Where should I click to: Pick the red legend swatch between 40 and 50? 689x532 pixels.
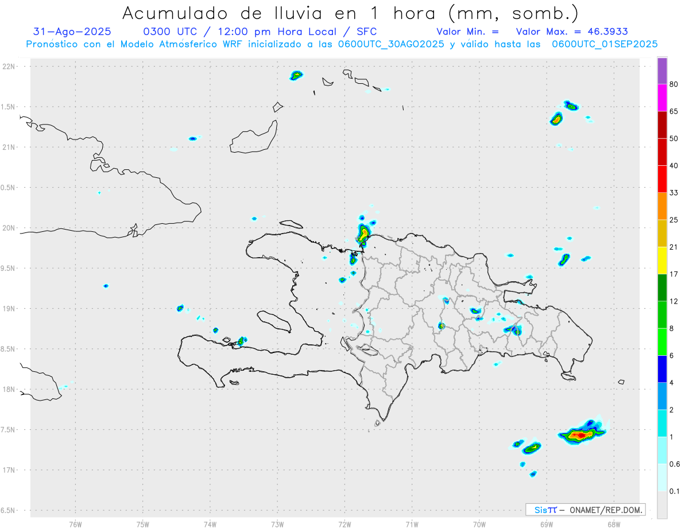click(662, 152)
